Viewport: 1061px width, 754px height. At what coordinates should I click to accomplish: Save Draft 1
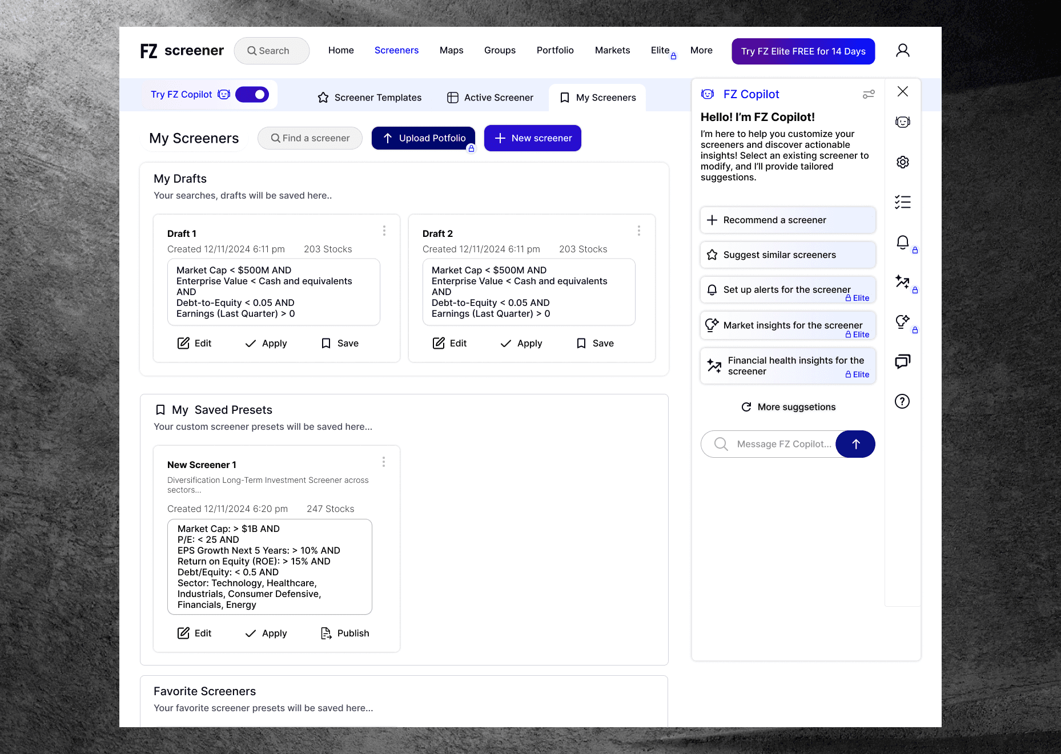340,343
